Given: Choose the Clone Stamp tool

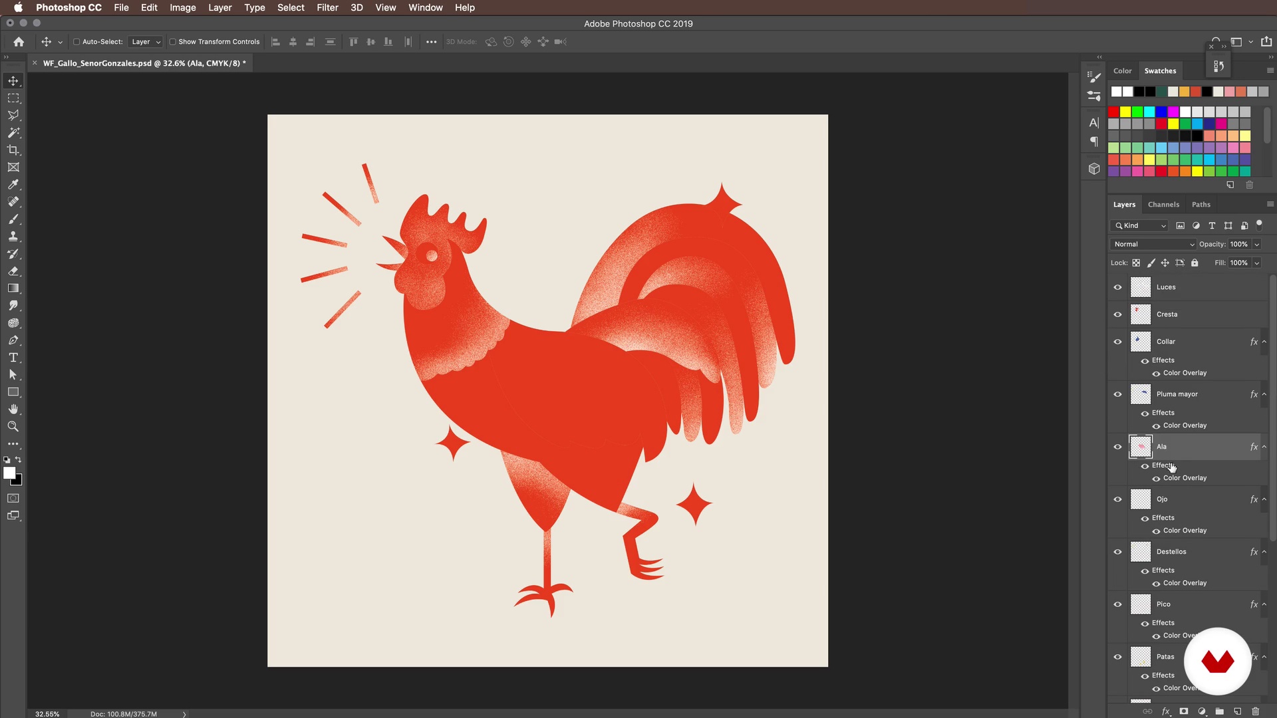Looking at the screenshot, I should [13, 237].
